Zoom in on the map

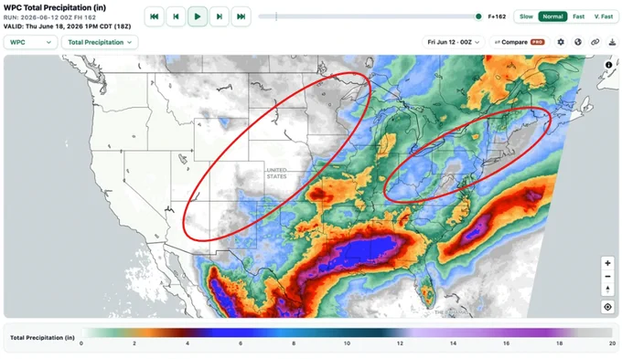pyautogui.click(x=607, y=263)
